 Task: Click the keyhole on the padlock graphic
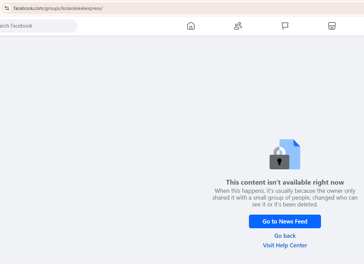tap(279, 161)
